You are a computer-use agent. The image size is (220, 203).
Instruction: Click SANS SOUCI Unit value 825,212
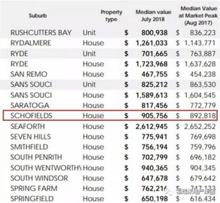[154, 85]
